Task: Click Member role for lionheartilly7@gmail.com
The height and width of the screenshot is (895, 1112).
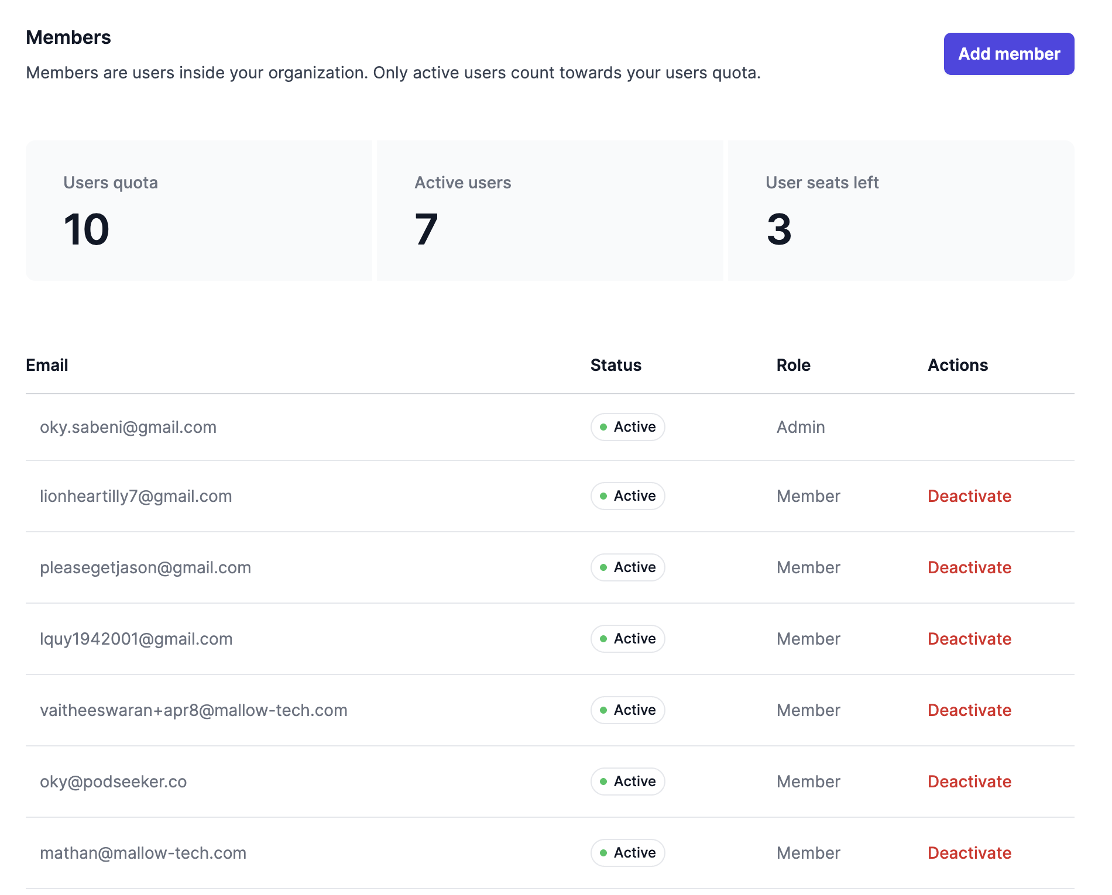Action: click(808, 496)
